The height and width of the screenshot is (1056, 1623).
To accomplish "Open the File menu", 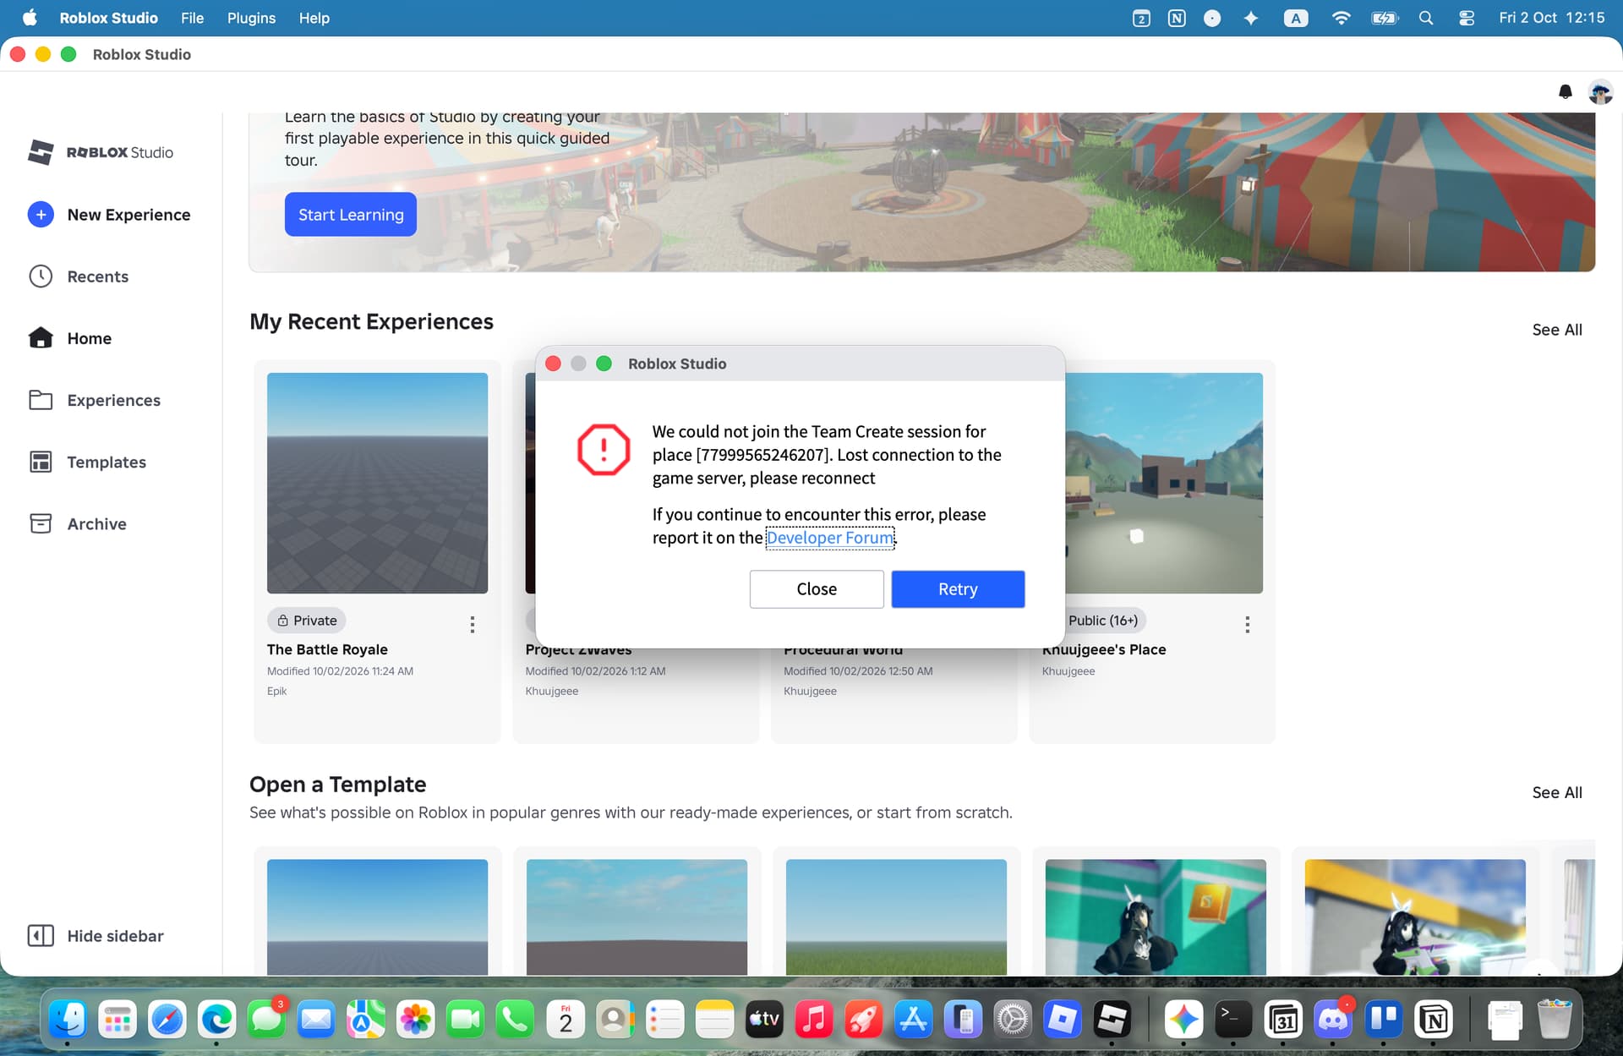I will pyautogui.click(x=192, y=18).
